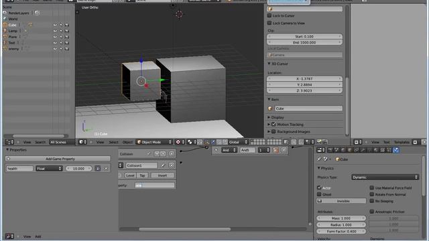The height and width of the screenshot is (241, 429).
Task: Open the pivot point selector in viewport header
Action: coord(192,142)
